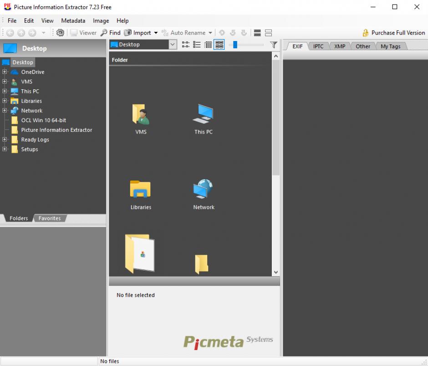Open the Image menu
This screenshot has height=366, width=428.
click(101, 21)
